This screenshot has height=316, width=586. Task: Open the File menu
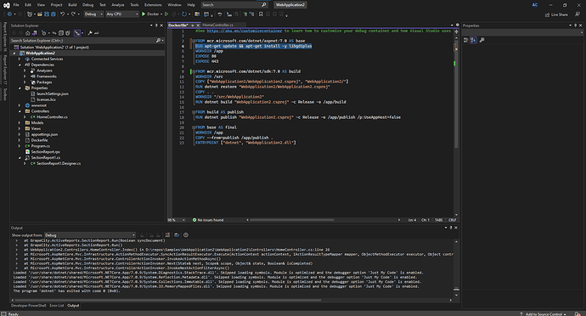16,5
